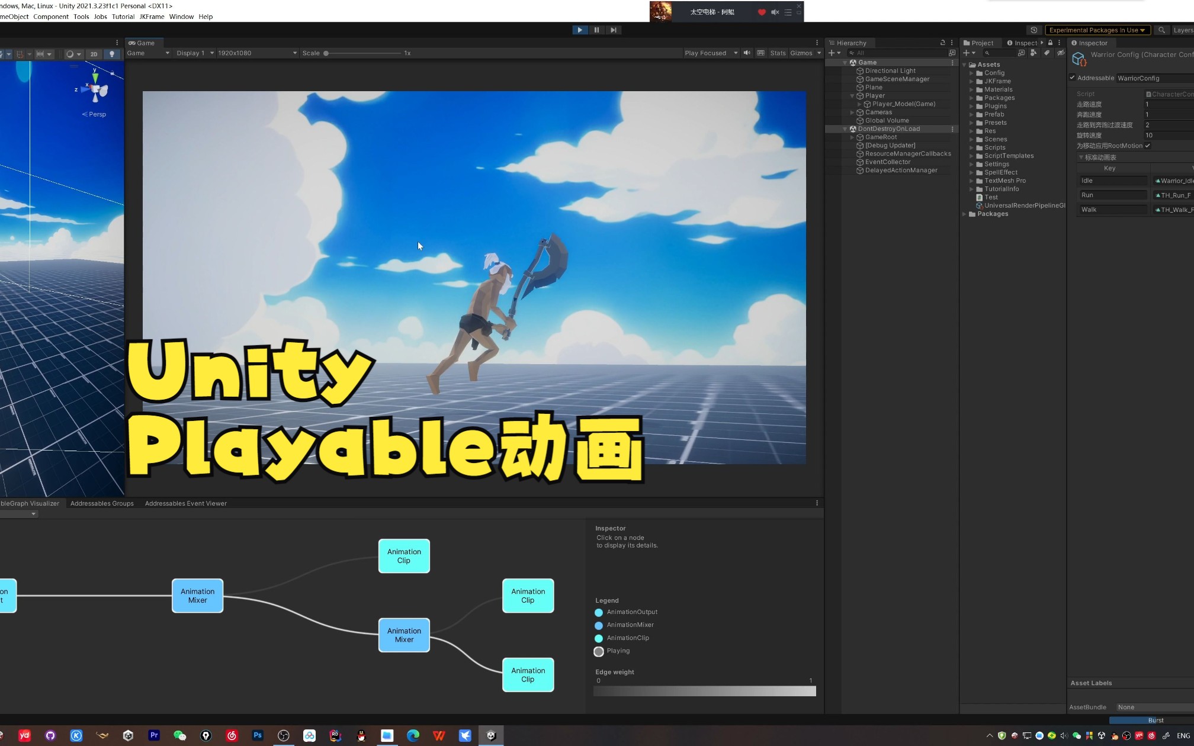The height and width of the screenshot is (746, 1194).
Task: Toggle the Stats overlay button
Action: click(x=778, y=53)
